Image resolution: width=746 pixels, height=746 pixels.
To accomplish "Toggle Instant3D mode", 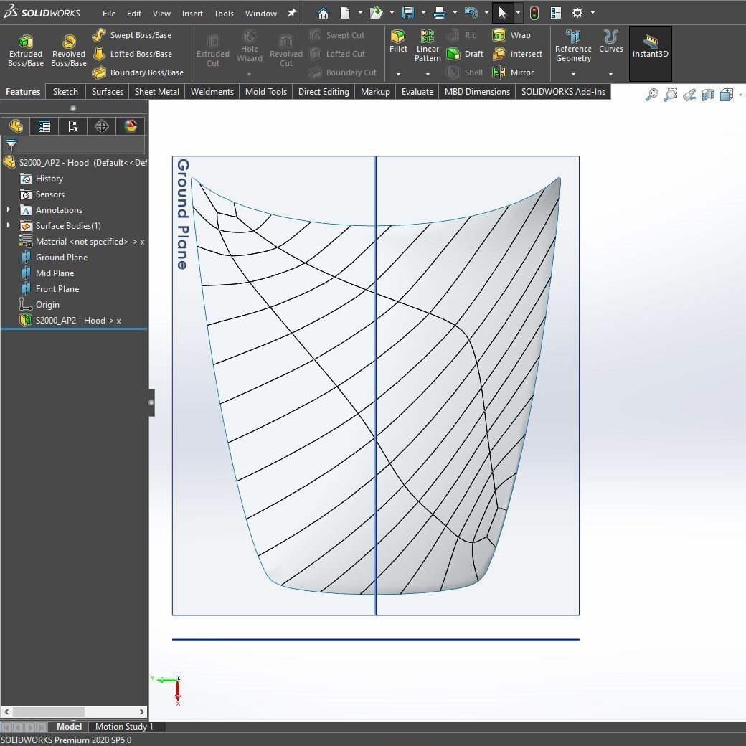I will (x=651, y=54).
